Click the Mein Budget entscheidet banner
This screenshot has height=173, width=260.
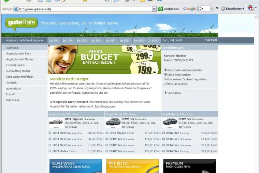point(104,60)
